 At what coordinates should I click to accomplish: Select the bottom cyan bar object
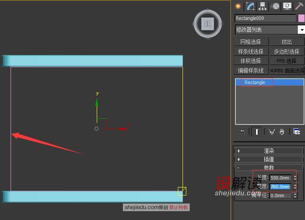point(93,197)
